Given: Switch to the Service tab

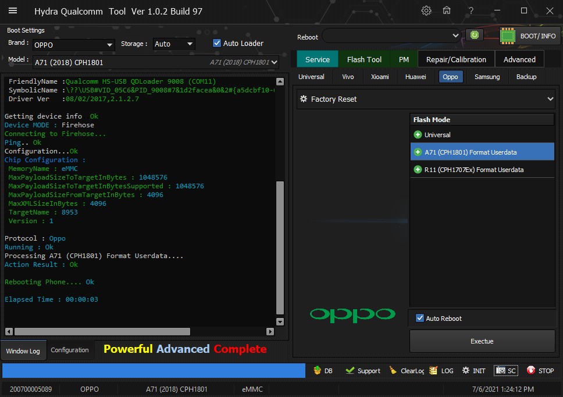Looking at the screenshot, I should point(318,59).
